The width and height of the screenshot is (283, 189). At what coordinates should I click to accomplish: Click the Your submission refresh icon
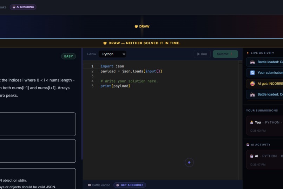click(252, 73)
